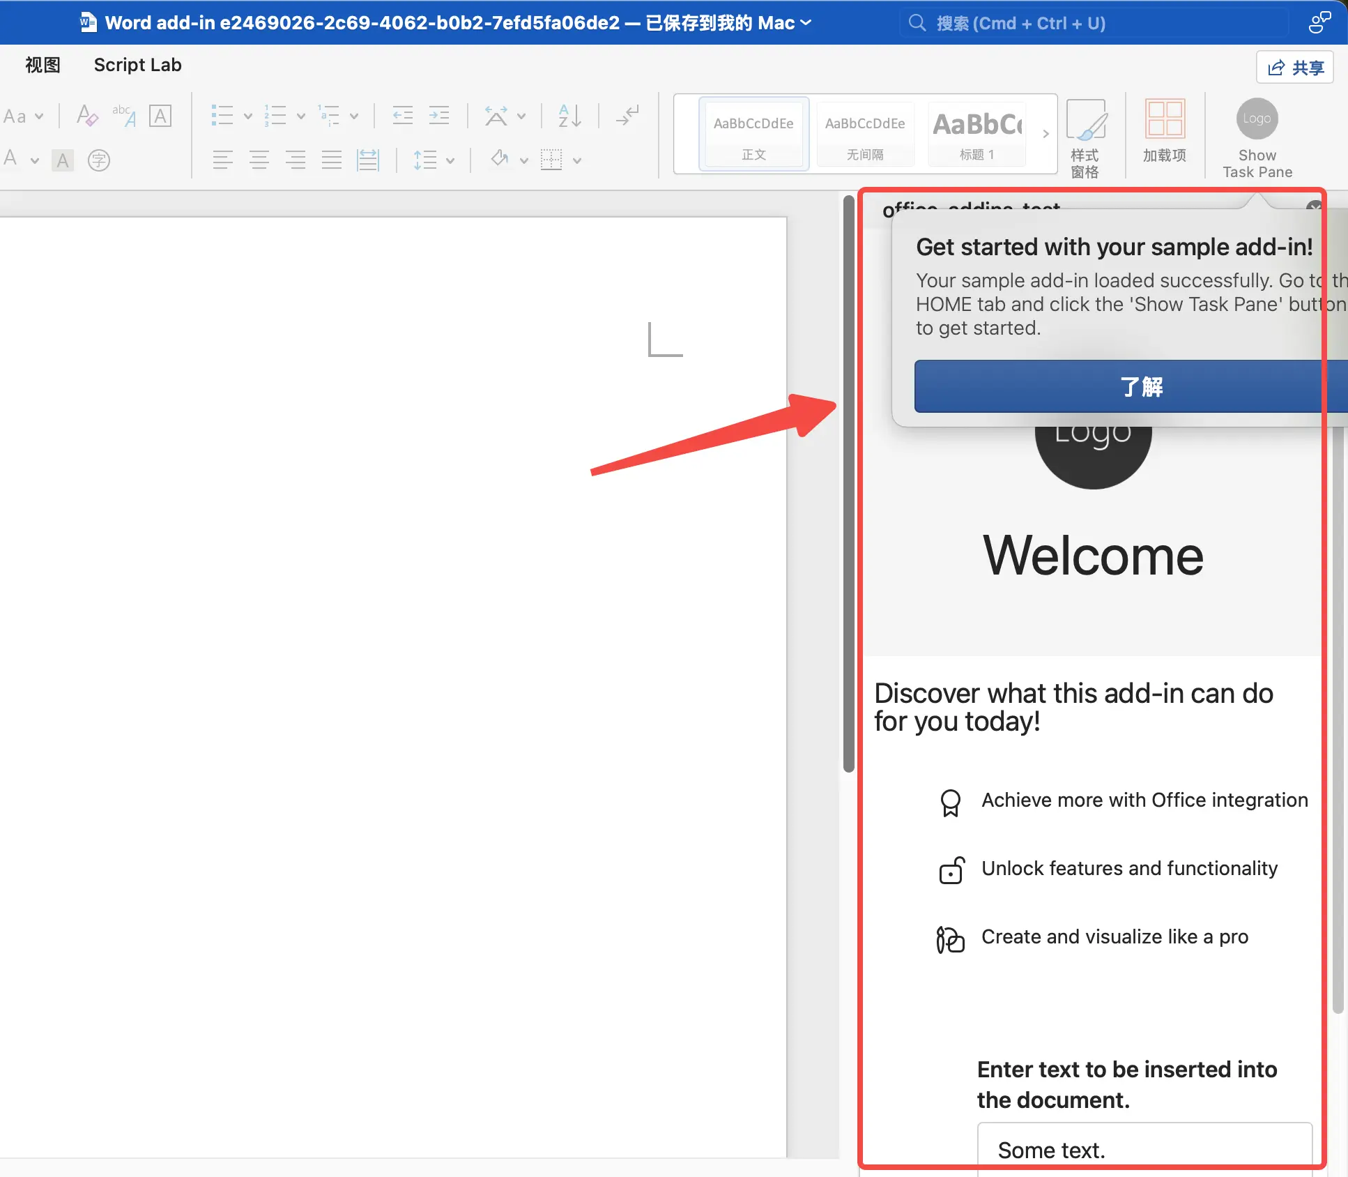1348x1177 pixels.
Task: Click the Sort A-Z icon
Action: (569, 116)
